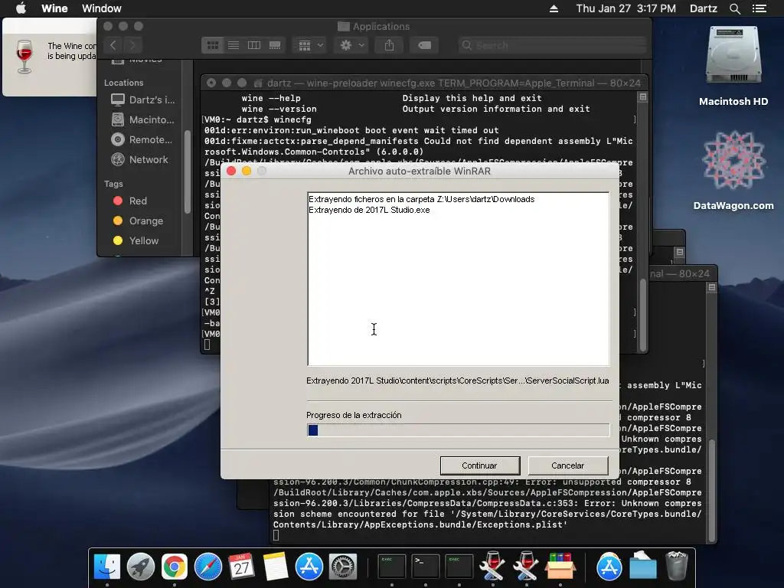
Task: Open the Terminal prompt icon in the Dock
Action: click(426, 567)
